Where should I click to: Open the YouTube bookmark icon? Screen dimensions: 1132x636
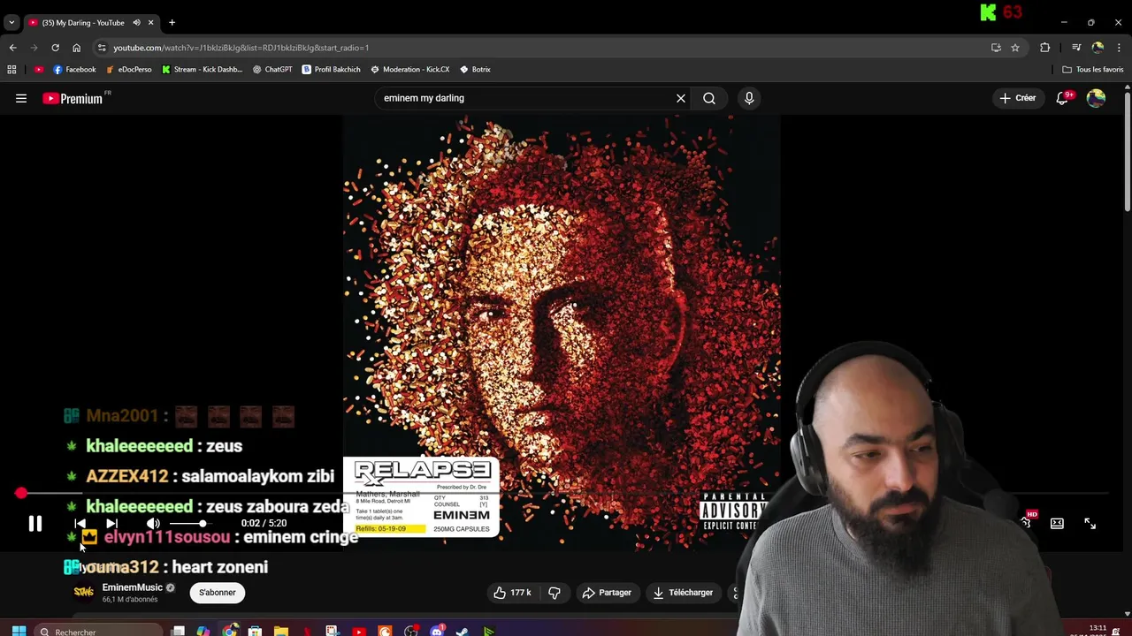39,69
